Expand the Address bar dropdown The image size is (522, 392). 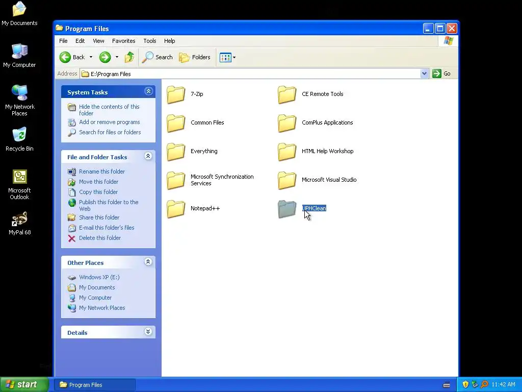coord(424,73)
